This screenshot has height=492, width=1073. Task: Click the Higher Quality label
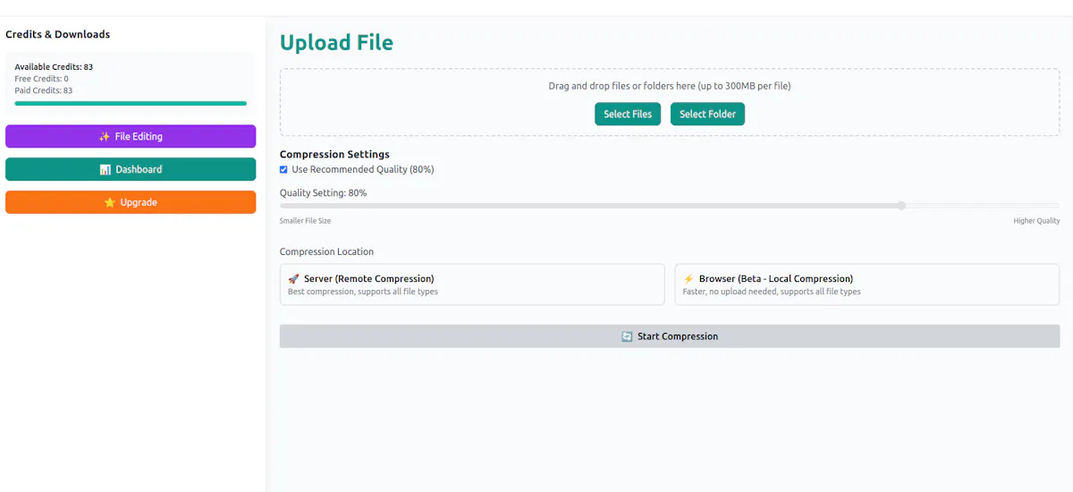click(1036, 221)
